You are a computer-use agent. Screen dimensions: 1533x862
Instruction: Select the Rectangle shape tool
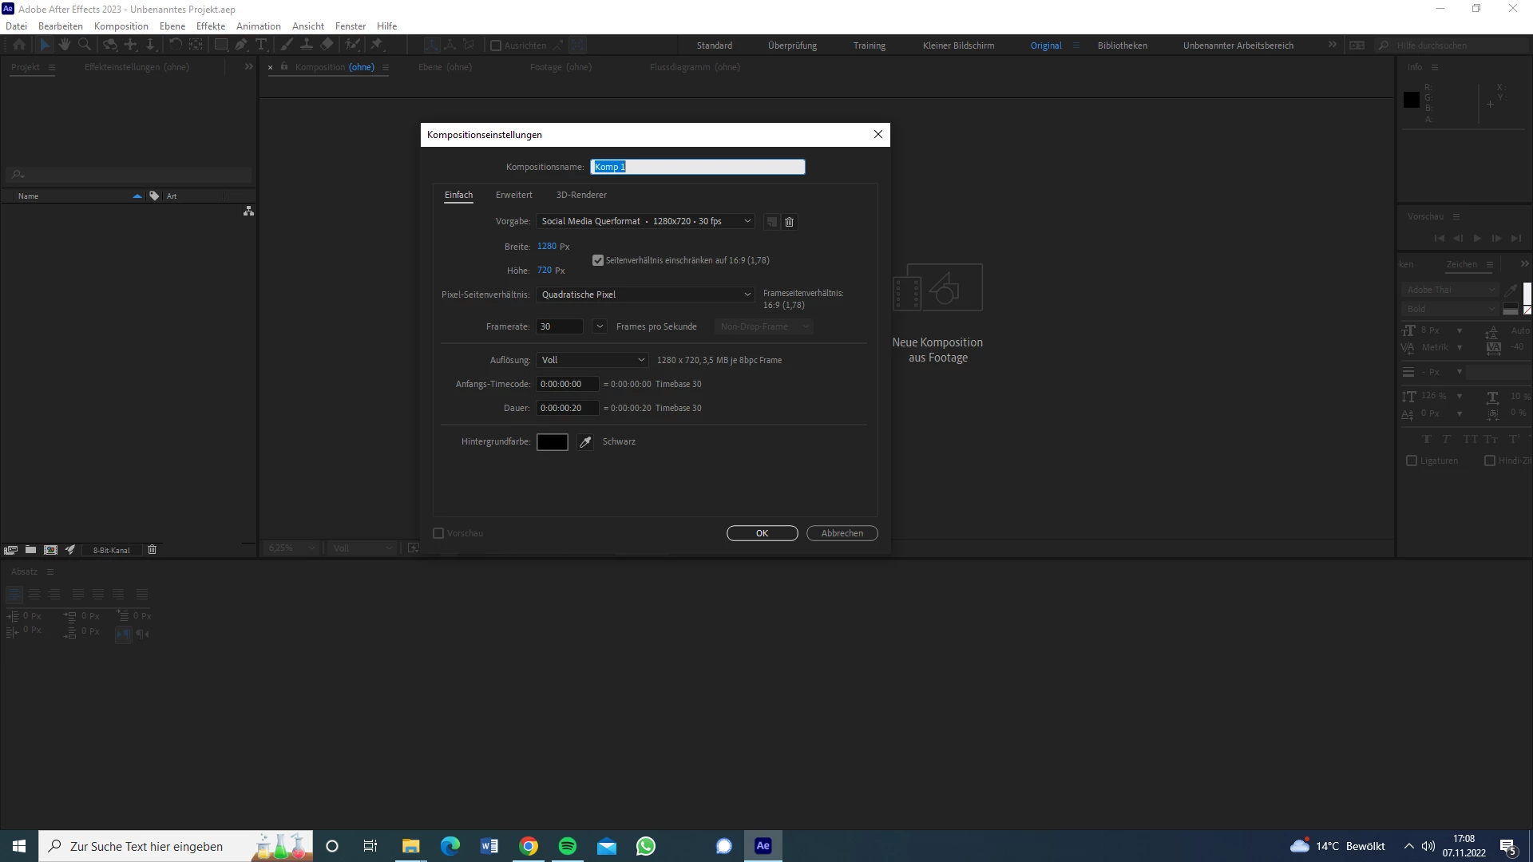[221, 45]
